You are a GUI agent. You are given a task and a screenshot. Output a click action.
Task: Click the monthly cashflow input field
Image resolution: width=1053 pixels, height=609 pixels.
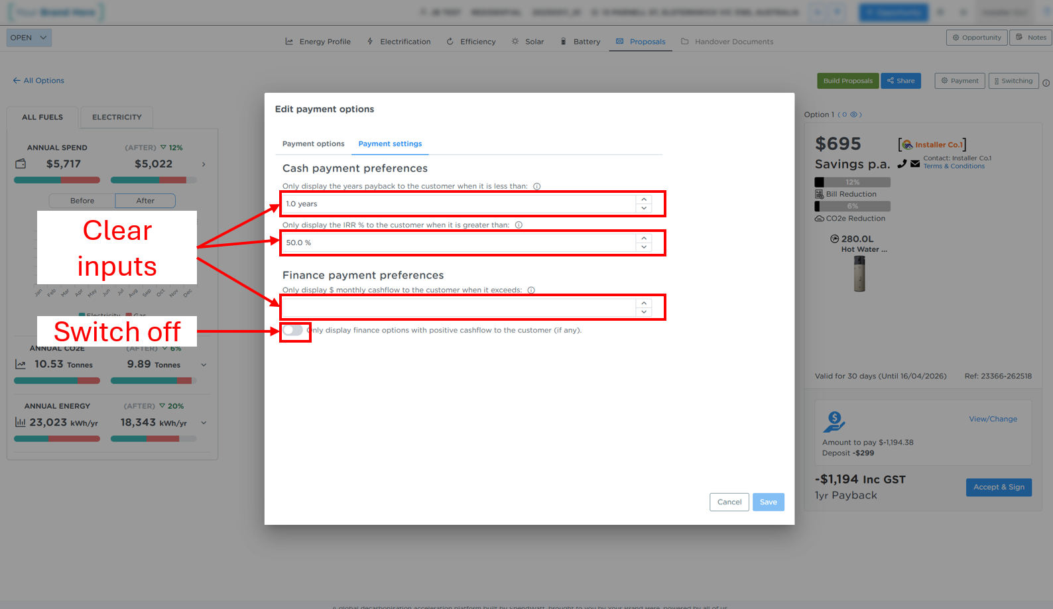[458, 307]
